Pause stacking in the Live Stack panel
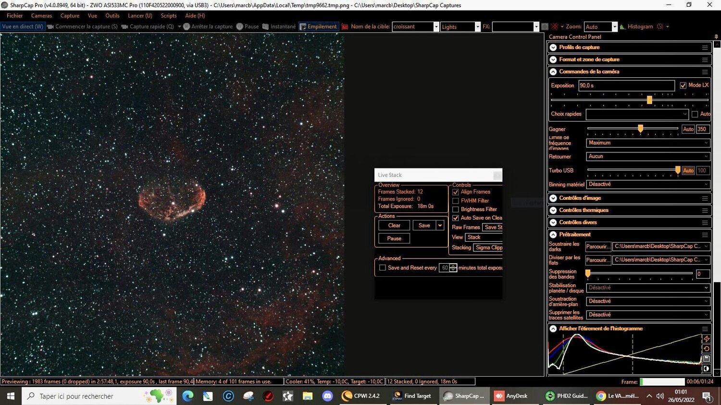This screenshot has width=721, height=405. coord(393,238)
